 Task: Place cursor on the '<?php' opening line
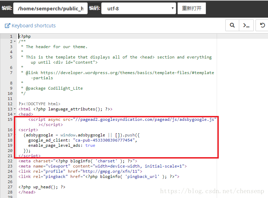tap(25, 36)
